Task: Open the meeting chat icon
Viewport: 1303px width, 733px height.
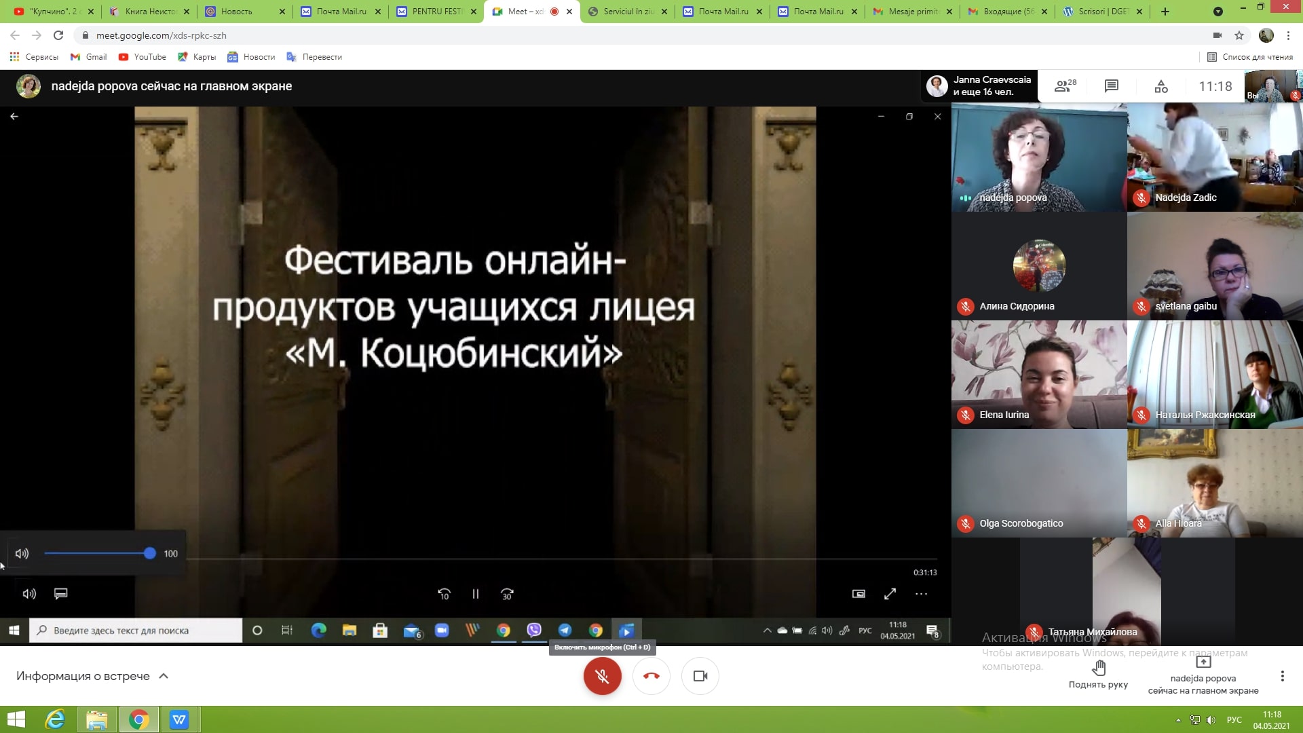Action: click(x=1111, y=86)
